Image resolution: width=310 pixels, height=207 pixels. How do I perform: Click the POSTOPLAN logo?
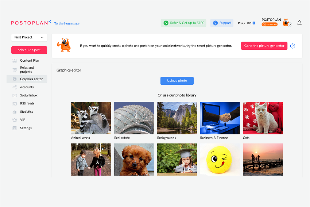pyautogui.click(x=31, y=23)
